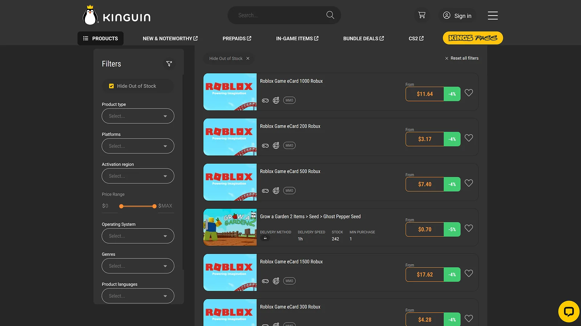The height and width of the screenshot is (326, 581).
Task: Click the $MAX maximum price field
Action: click(x=166, y=206)
